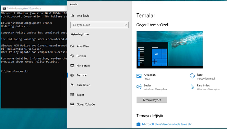Focus the Bir ayar bulun search field
The image size is (227, 129).
click(x=100, y=25)
